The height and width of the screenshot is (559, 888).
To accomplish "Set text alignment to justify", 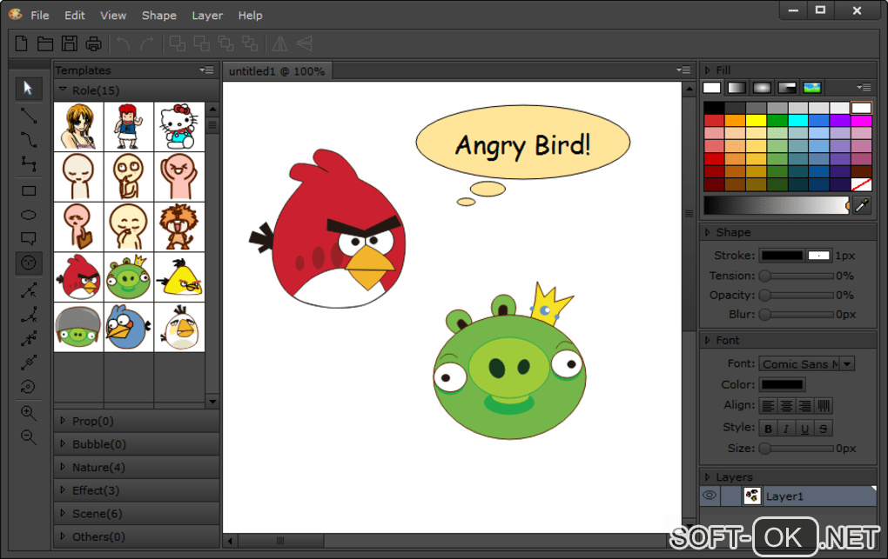I will 824,406.
